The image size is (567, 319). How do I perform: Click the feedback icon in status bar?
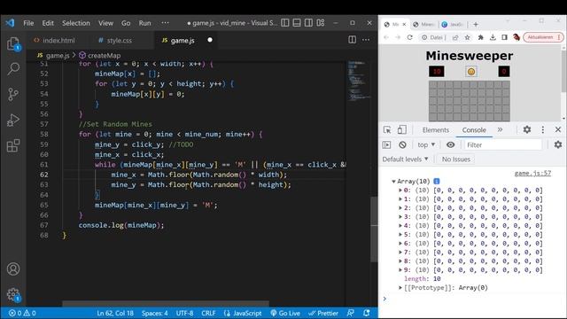[x=351, y=313]
